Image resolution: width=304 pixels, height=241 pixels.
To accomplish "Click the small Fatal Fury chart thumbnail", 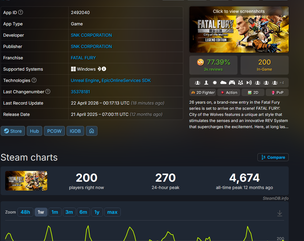I will pyautogui.click(x=26, y=181).
